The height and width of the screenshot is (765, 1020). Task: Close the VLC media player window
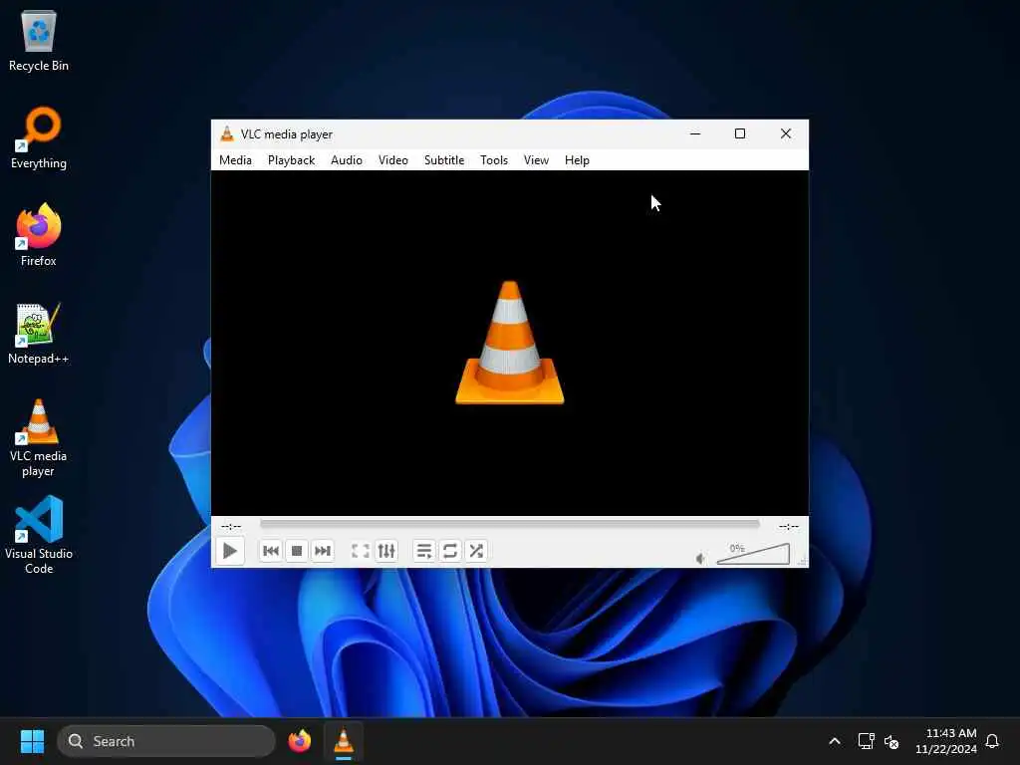click(786, 134)
